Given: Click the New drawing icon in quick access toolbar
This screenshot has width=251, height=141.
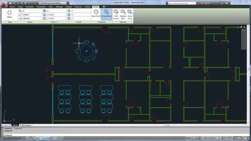Looking at the screenshot, I should coord(11,3).
